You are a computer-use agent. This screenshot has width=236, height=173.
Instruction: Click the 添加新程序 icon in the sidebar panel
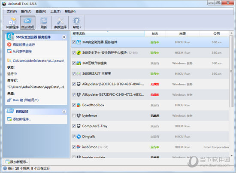point(9,119)
